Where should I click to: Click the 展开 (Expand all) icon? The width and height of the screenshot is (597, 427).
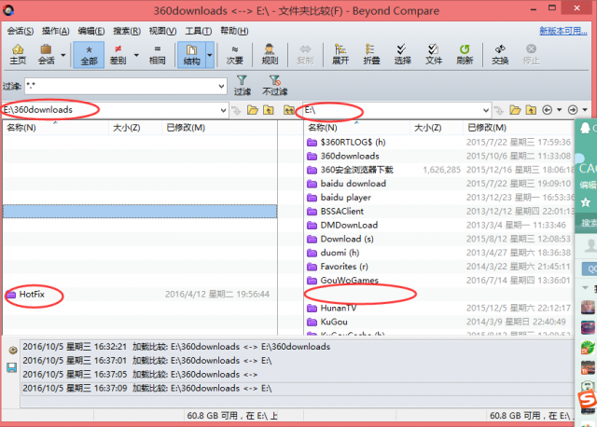(340, 55)
